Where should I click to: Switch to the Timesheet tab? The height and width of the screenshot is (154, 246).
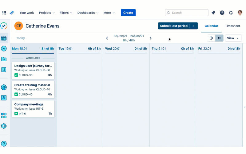232,26
